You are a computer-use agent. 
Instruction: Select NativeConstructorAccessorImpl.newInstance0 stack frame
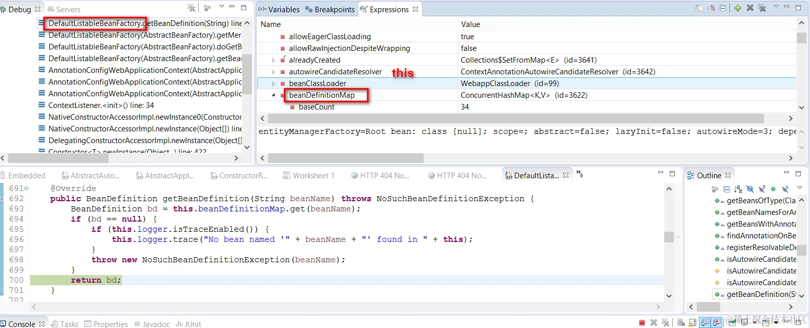(x=140, y=117)
